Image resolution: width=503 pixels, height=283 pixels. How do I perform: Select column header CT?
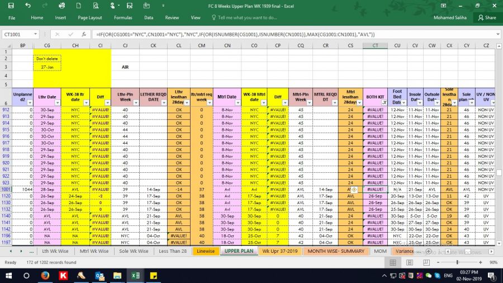[x=375, y=45]
